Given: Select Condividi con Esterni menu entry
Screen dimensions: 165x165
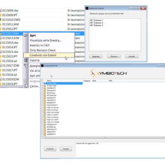Looking at the screenshot, I should [49, 55].
